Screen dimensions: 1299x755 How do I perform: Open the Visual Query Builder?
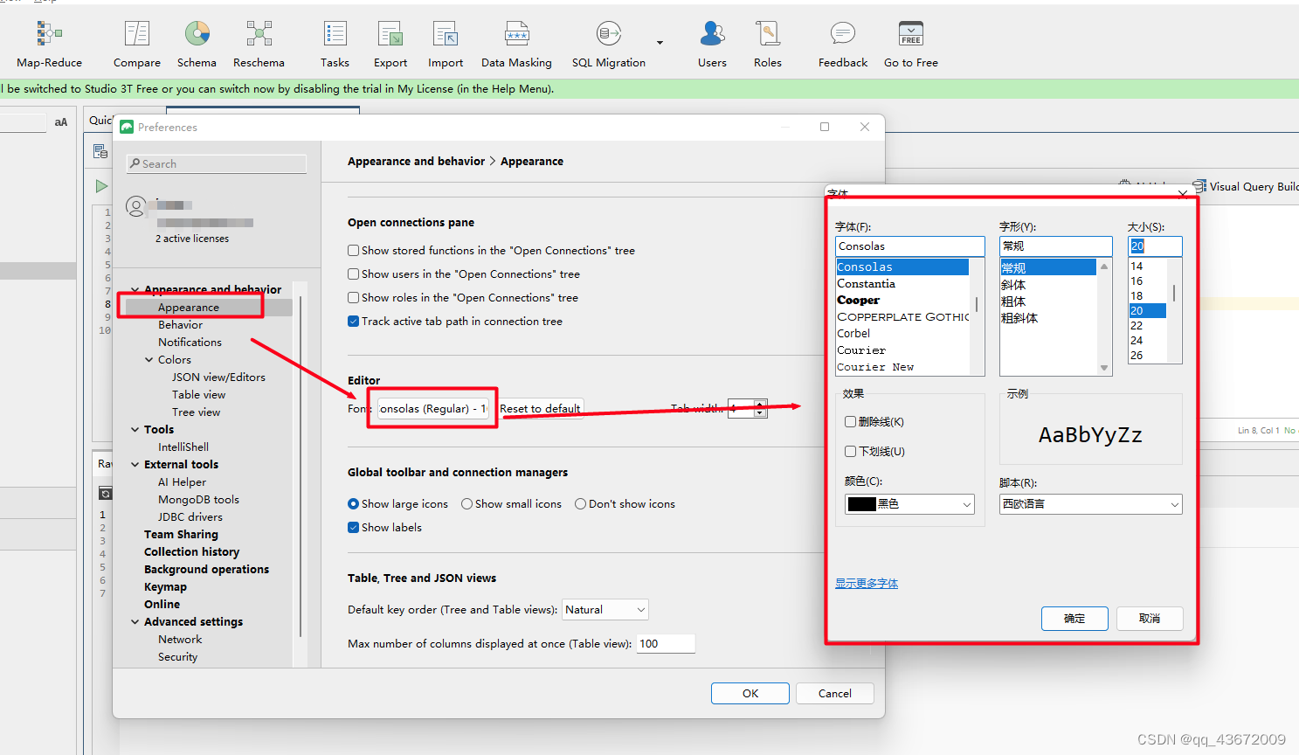click(1246, 186)
